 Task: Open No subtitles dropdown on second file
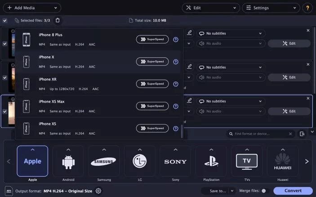point(231,67)
